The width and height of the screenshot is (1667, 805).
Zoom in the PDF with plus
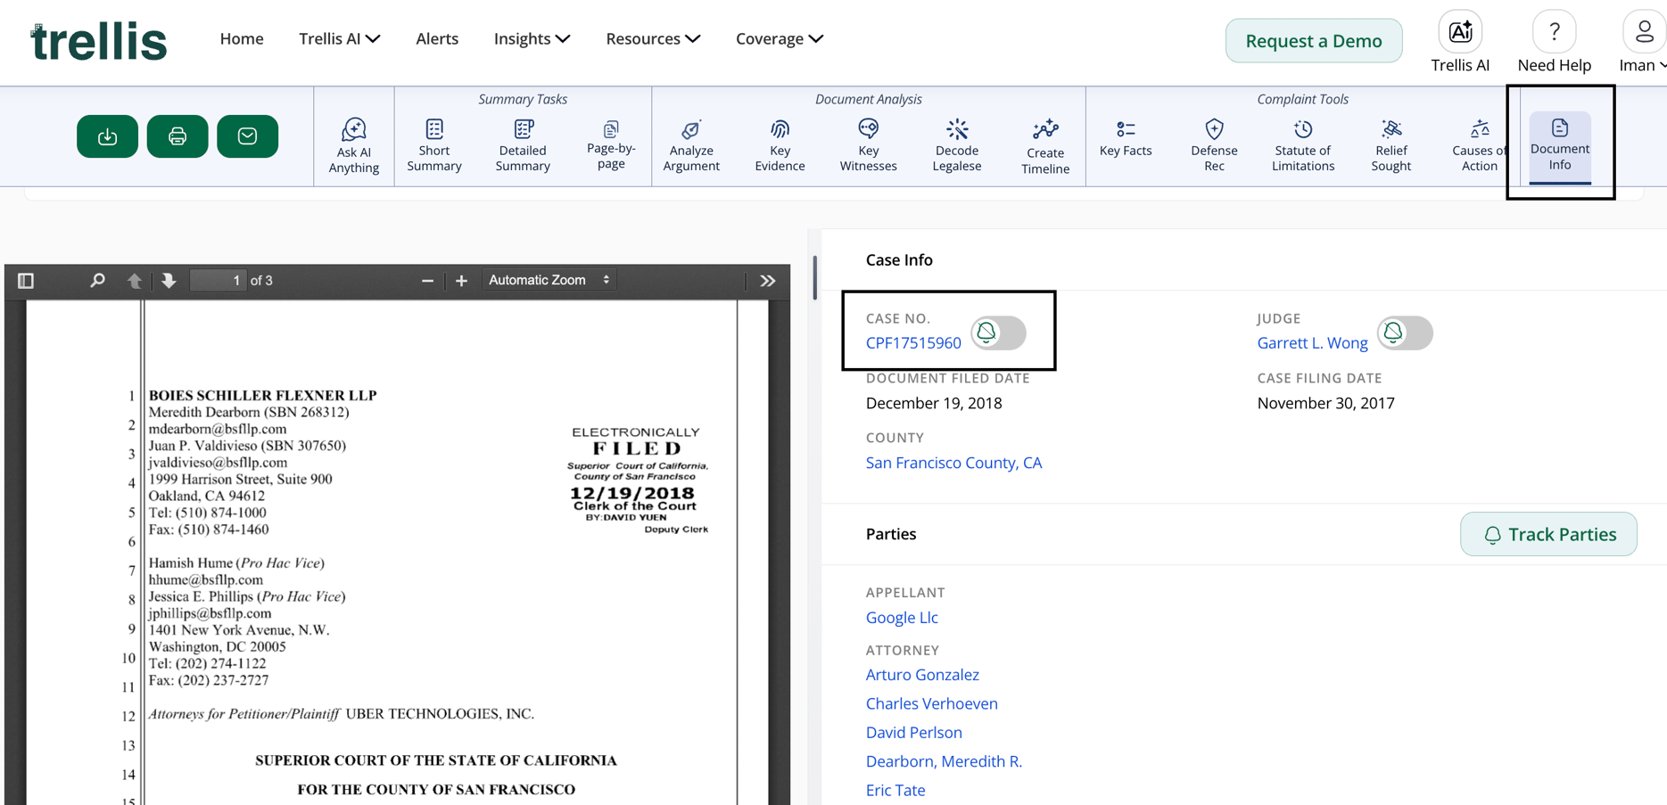[461, 281]
